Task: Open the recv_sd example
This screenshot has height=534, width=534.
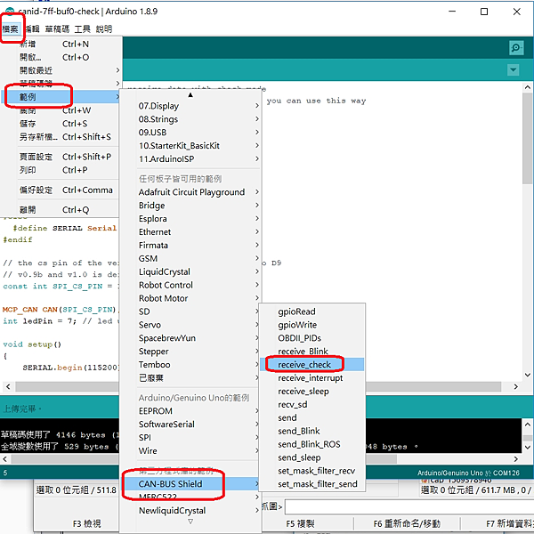Action: tap(312, 405)
